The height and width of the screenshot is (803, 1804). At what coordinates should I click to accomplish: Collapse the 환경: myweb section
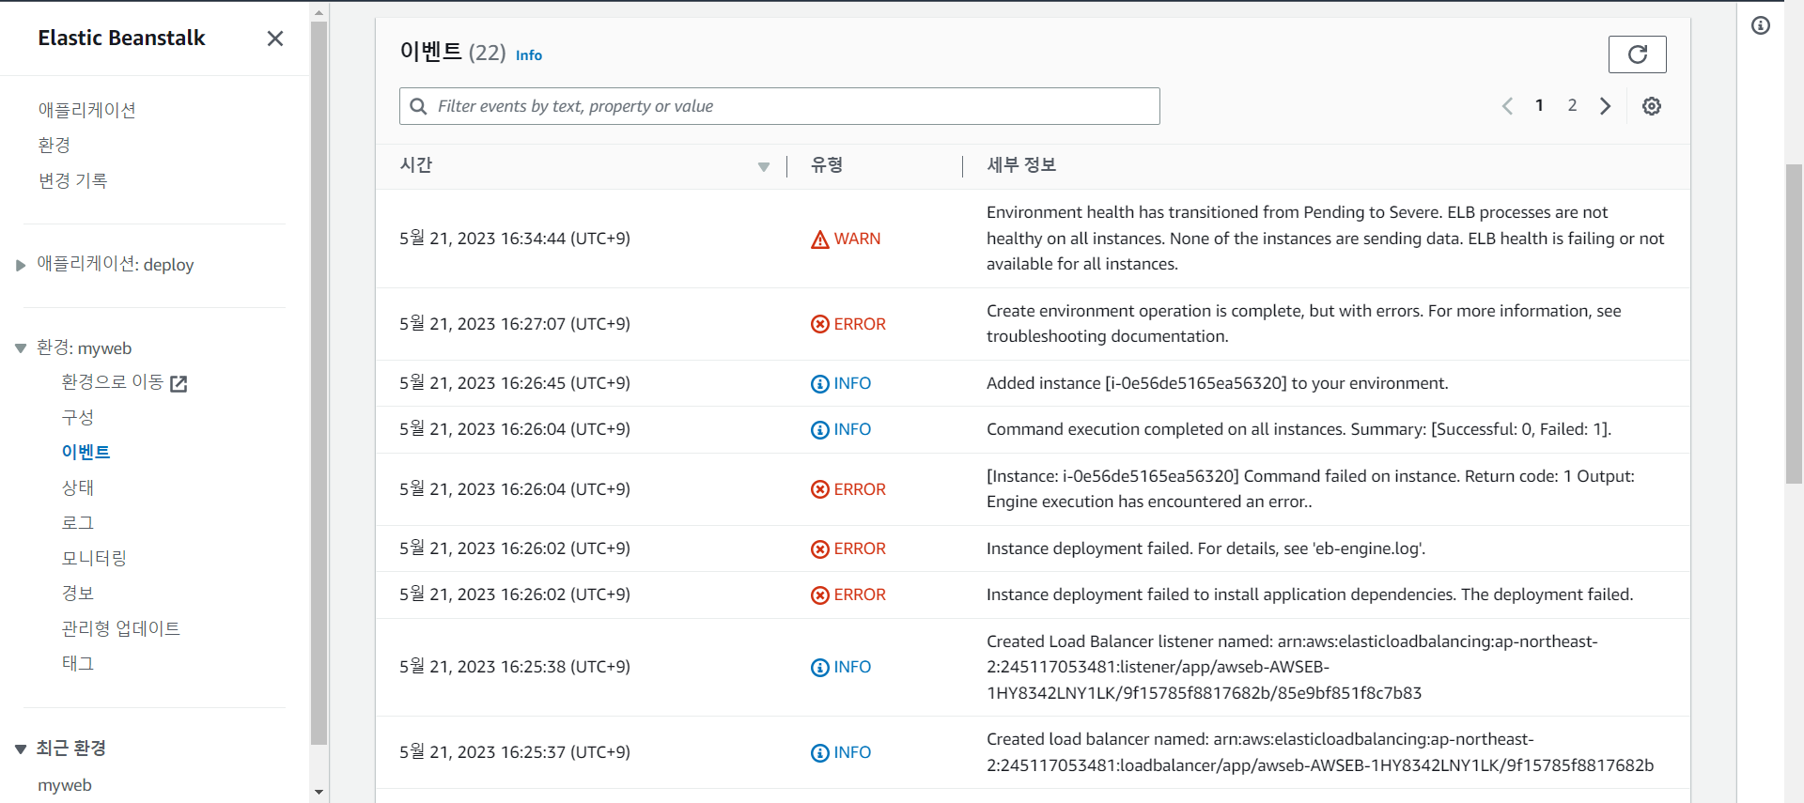(21, 348)
